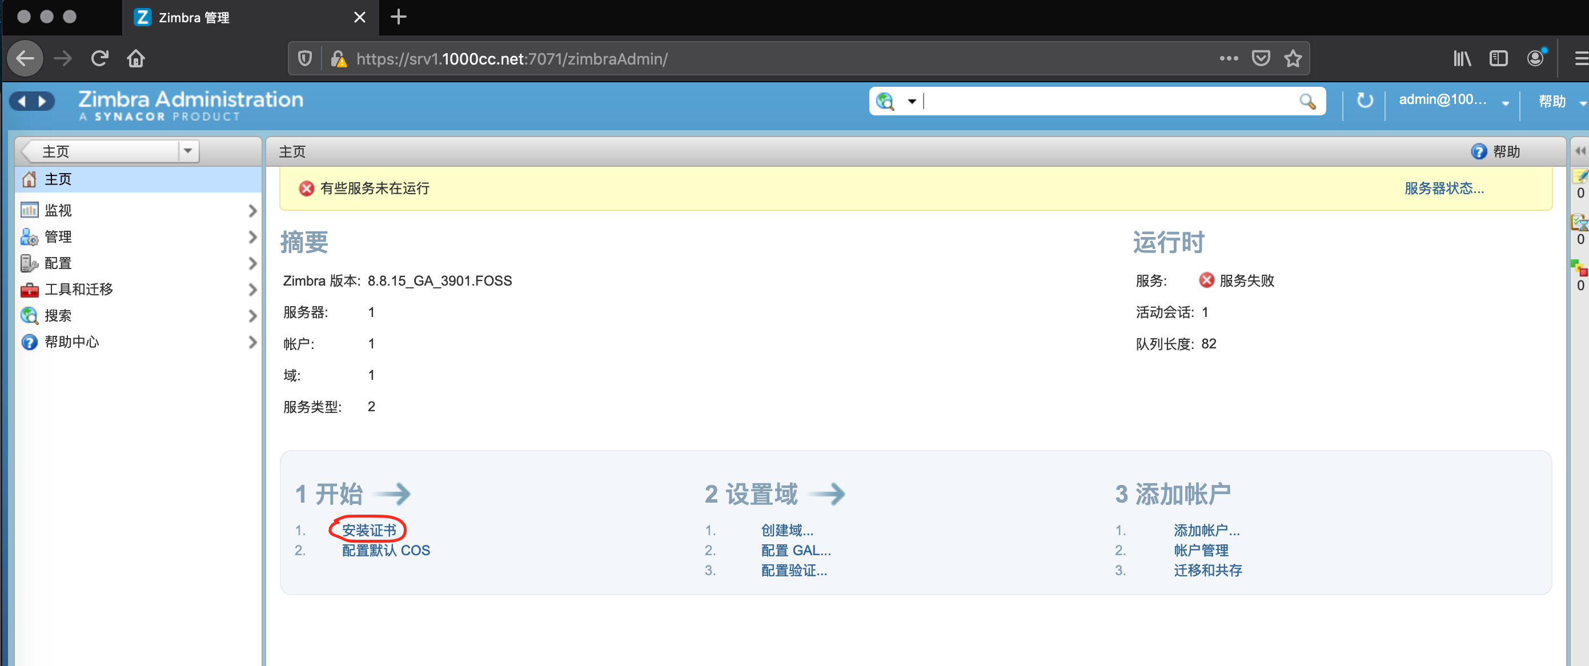Expand the 监视 chevron
The height and width of the screenshot is (666, 1589).
tap(252, 211)
